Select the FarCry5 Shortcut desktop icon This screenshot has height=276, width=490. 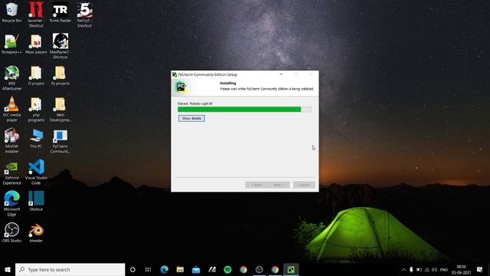[x=84, y=15]
